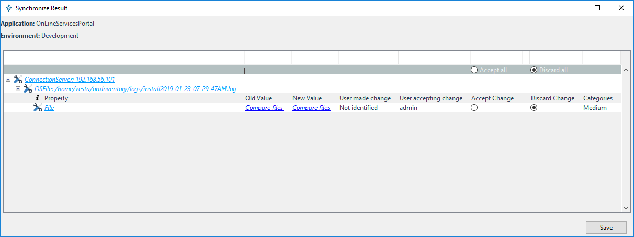Viewport: 634px width, 237px height.
Task: Choose Accept Change for the File row
Action: pos(474,108)
